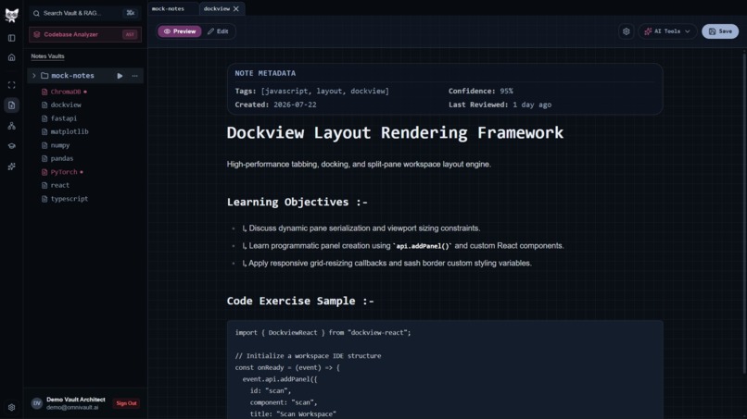Image resolution: width=747 pixels, height=419 pixels.
Task: Click the Codebase Analyzer stack icon
Action: (x=37, y=35)
